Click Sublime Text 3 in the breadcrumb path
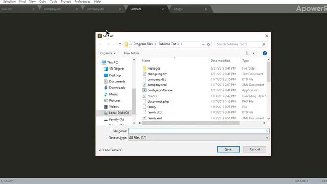Viewport: 327px width, 184px height. pyautogui.click(x=169, y=44)
